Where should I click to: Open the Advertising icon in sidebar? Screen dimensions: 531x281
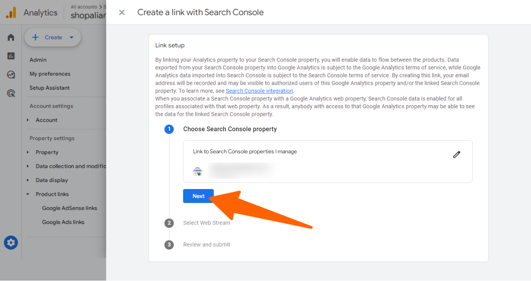pyautogui.click(x=11, y=93)
